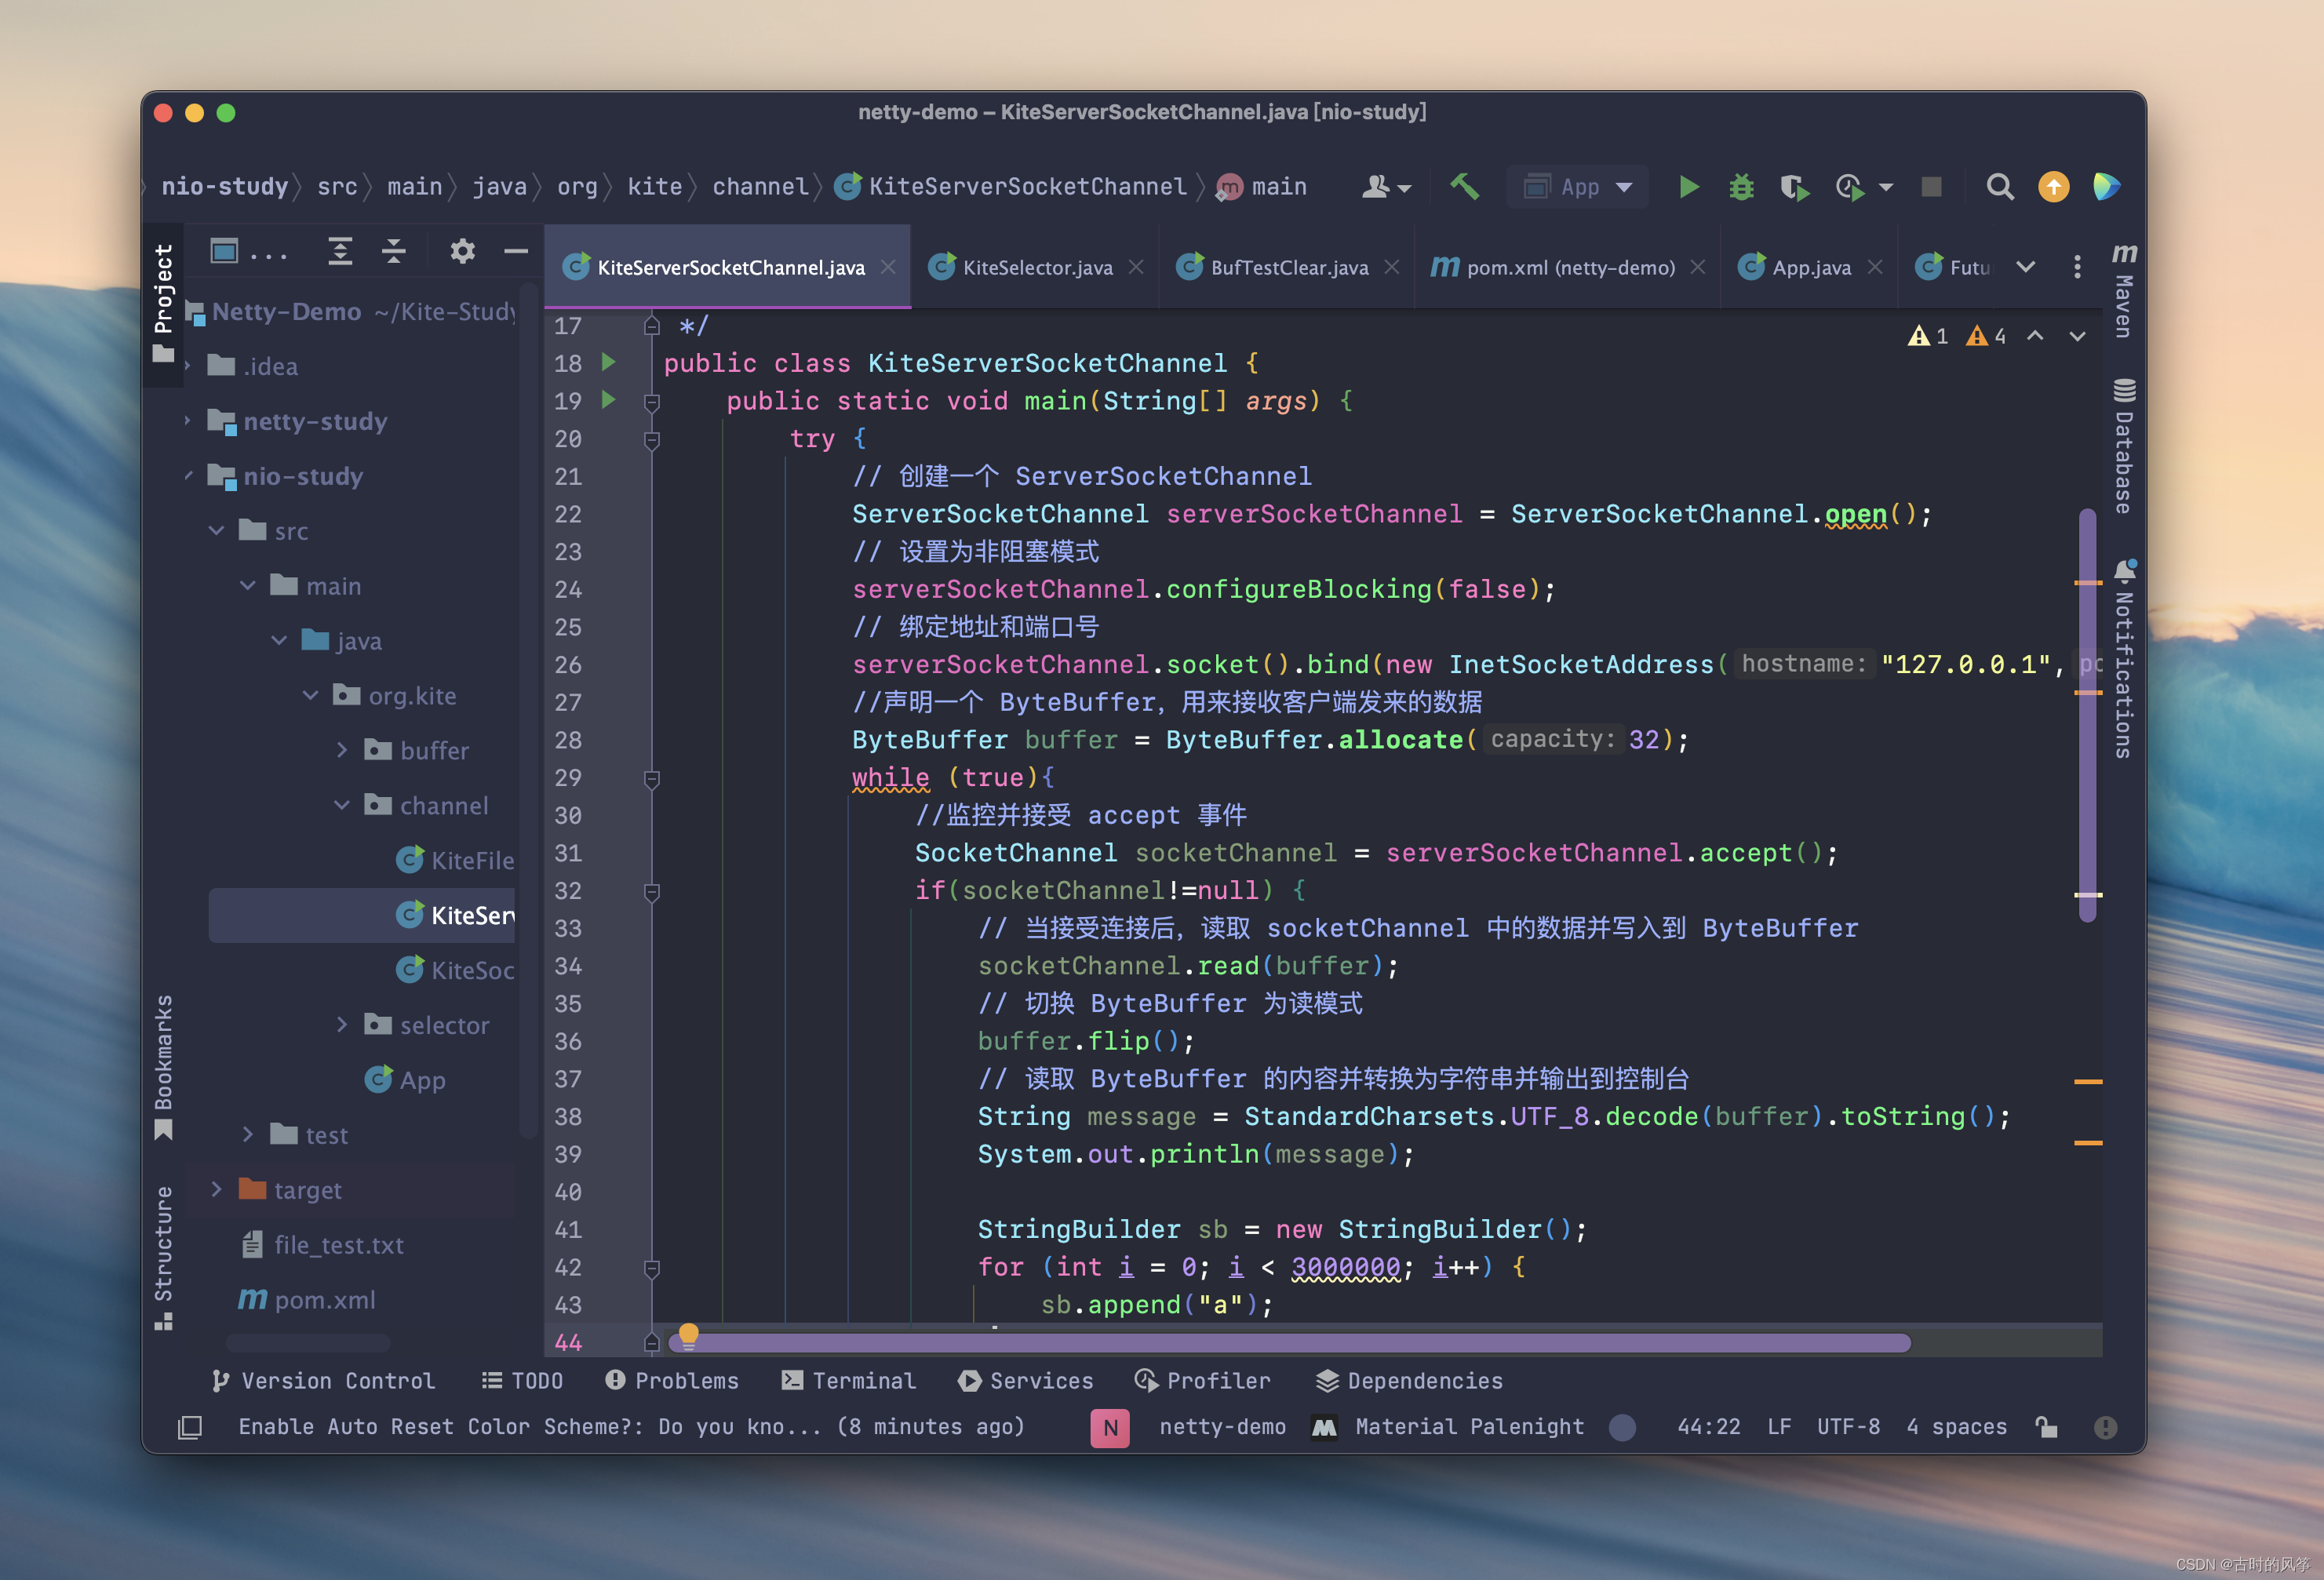
Task: Open the Bookmarks tool window
Action: [164, 1067]
